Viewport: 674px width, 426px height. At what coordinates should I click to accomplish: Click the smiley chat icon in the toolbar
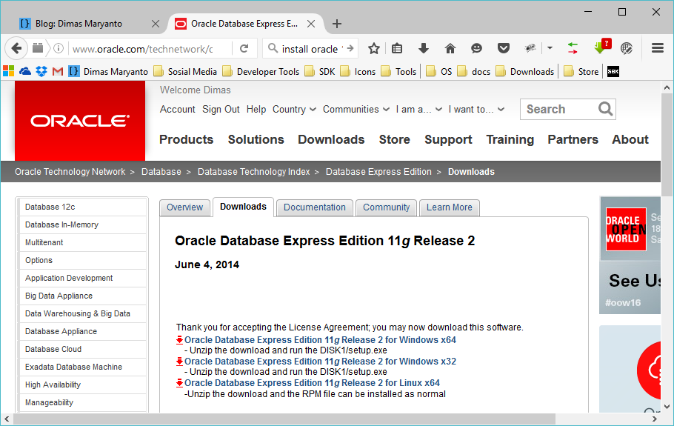pyautogui.click(x=476, y=49)
